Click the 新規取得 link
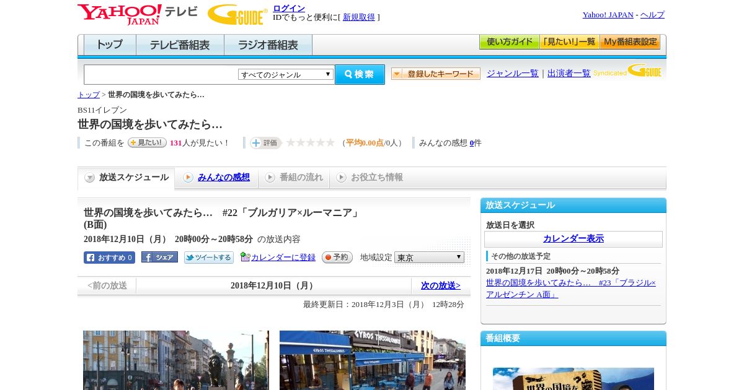This screenshot has height=390, width=744. [x=359, y=17]
